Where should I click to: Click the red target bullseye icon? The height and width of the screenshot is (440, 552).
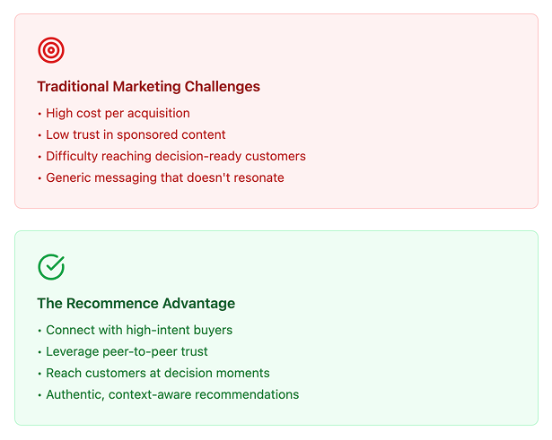coord(51,50)
